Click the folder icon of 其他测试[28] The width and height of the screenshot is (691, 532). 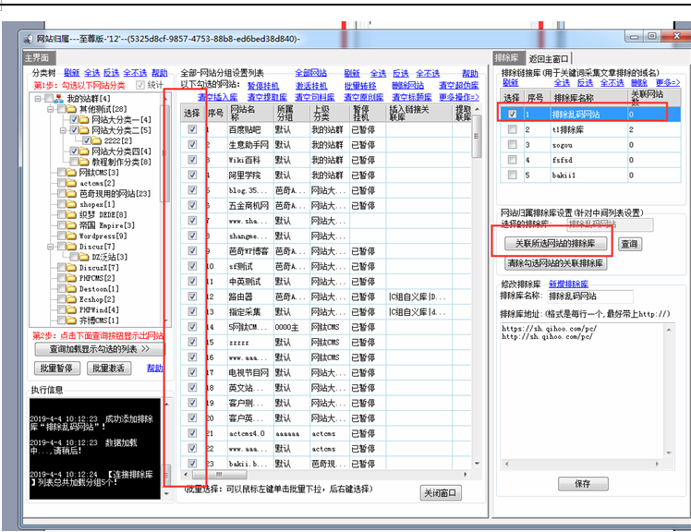(x=71, y=109)
